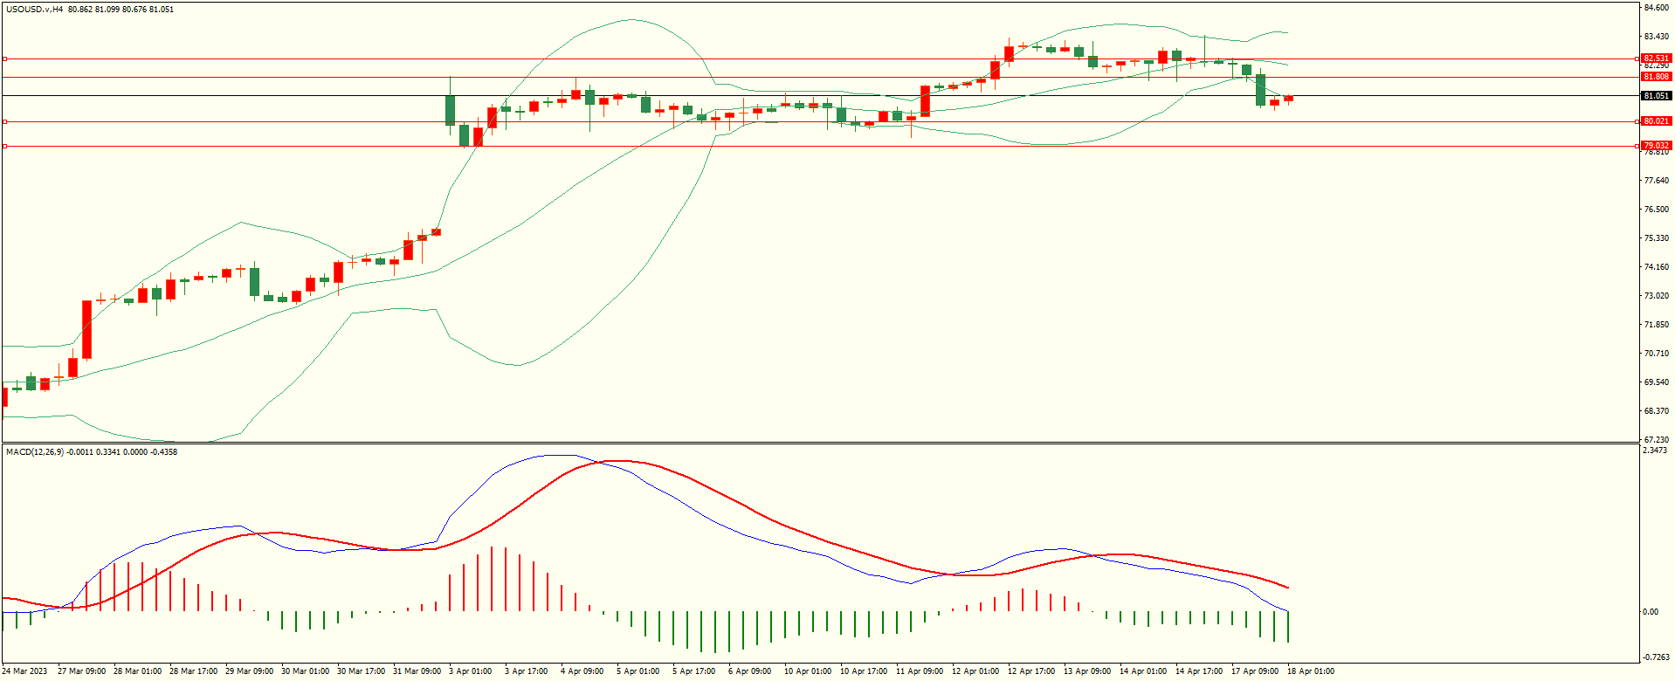Click the current price tag 81.051
Screen dimensions: 1675x681
(1656, 96)
